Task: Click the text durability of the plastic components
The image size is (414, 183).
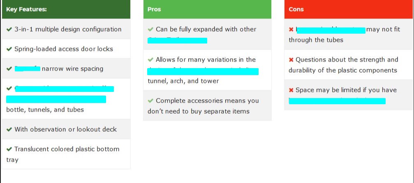Action: [343, 71]
